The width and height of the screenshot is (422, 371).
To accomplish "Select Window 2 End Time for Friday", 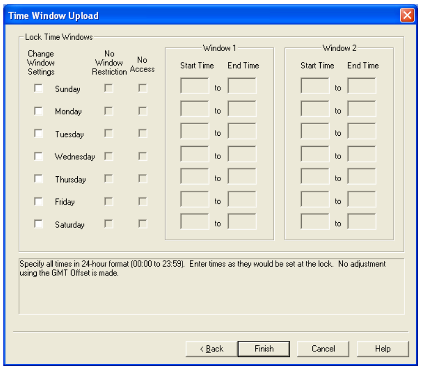I will [x=362, y=200].
